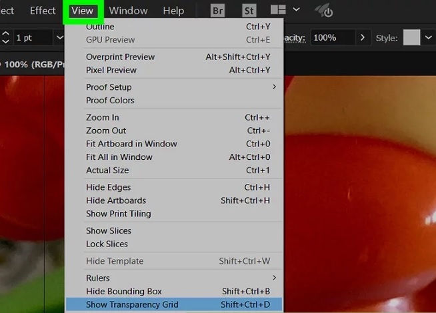This screenshot has height=313, width=436.
Task: Open the View menu
Action: click(82, 11)
